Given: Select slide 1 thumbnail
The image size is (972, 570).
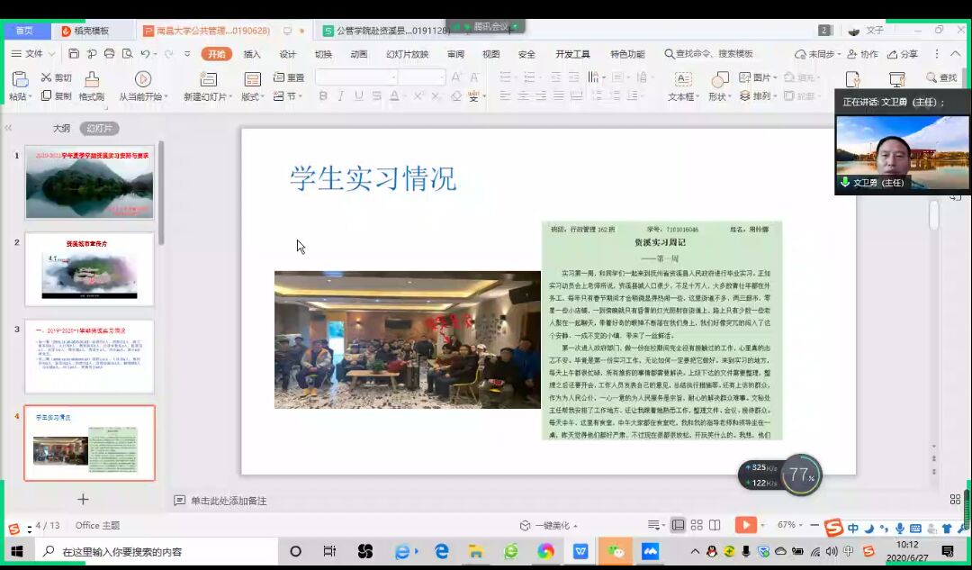Looking at the screenshot, I should pyautogui.click(x=89, y=184).
